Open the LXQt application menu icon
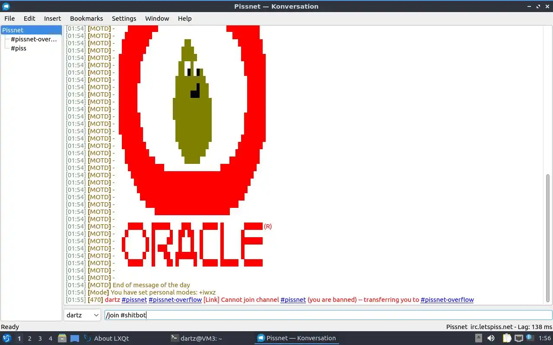 7,338
